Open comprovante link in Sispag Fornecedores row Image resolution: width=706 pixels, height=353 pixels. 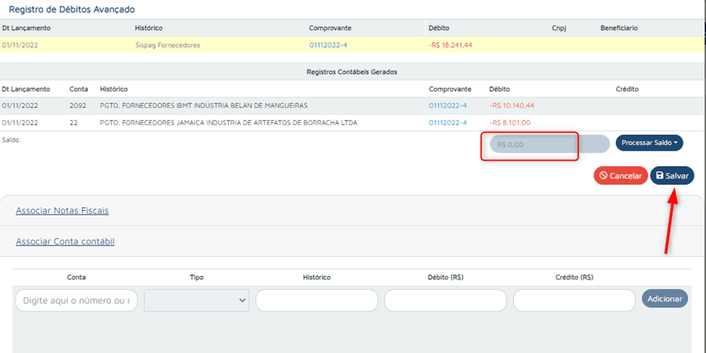click(328, 45)
